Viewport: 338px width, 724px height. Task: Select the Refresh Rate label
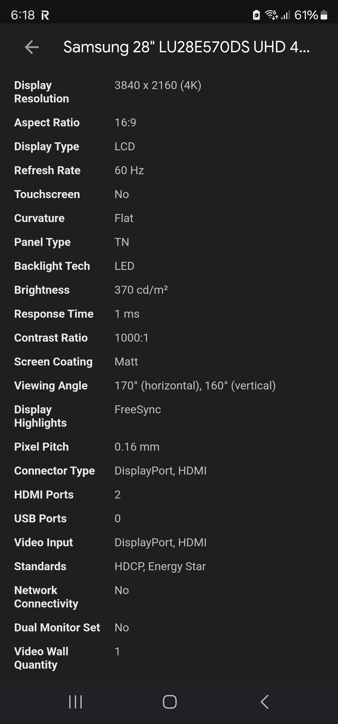coord(47,170)
